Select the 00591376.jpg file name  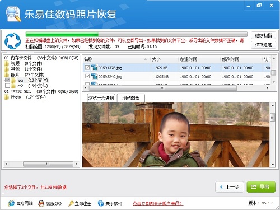[110, 68]
